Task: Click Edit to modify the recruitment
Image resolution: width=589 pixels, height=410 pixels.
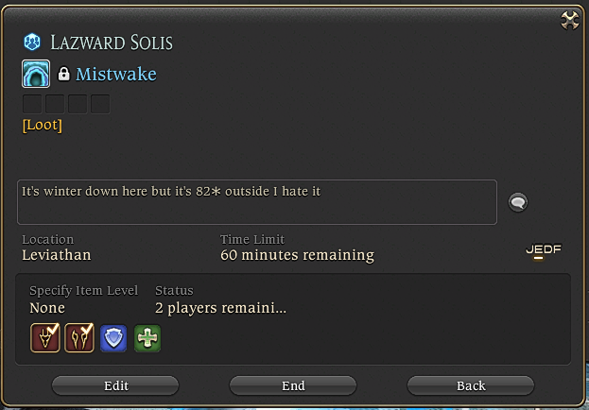Action: click(115, 385)
